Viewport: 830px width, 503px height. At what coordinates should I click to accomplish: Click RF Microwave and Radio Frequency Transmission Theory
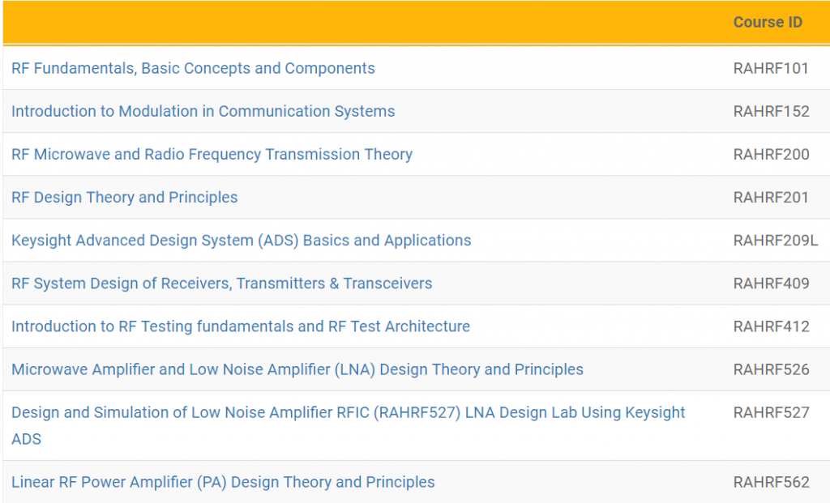click(x=212, y=155)
